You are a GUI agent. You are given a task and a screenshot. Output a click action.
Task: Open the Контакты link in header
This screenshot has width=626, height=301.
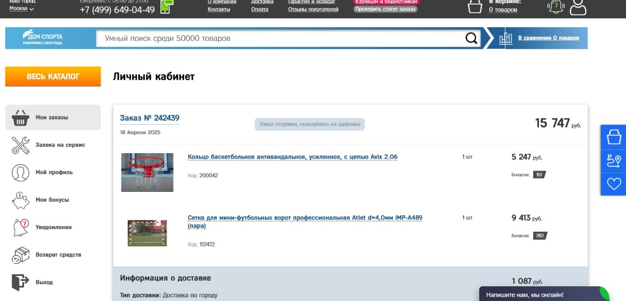pos(219,9)
